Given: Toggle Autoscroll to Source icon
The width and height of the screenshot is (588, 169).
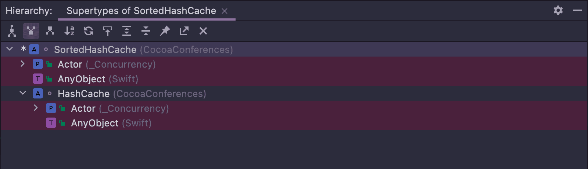Looking at the screenshot, I should [107, 31].
